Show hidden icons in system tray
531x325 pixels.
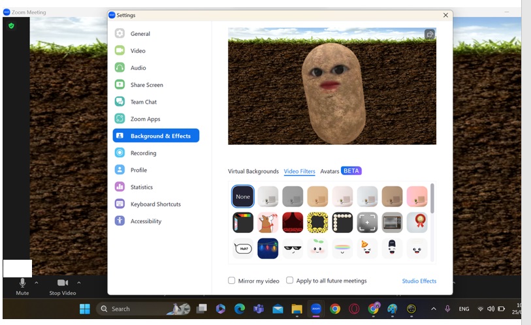(433, 309)
